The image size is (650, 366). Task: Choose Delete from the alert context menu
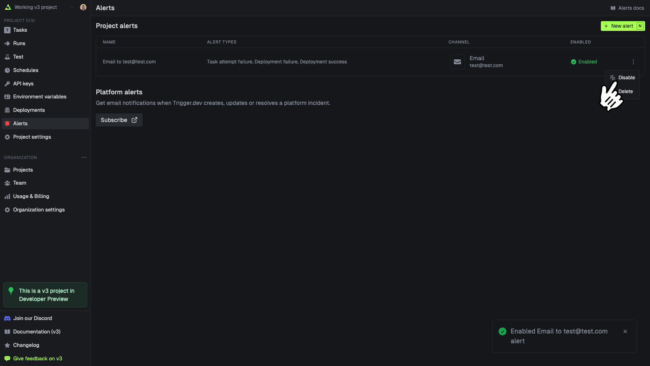coord(625,91)
